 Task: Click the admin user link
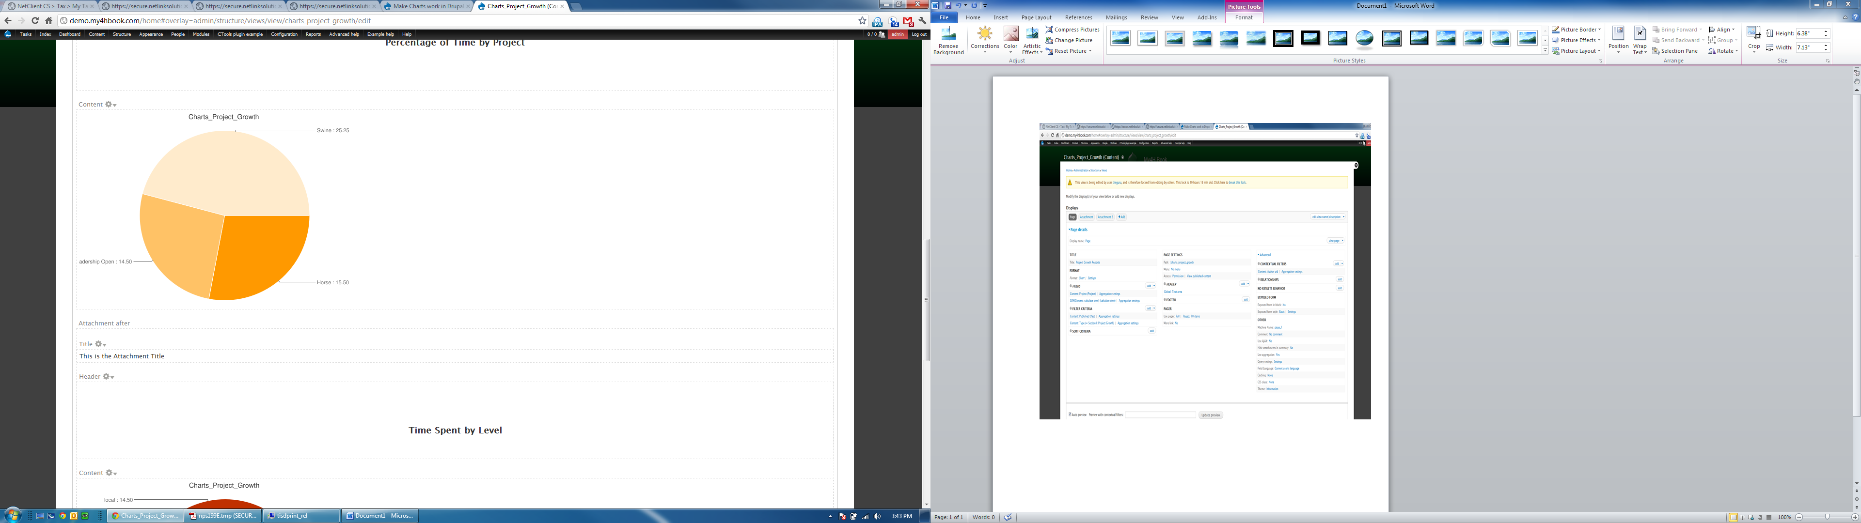[897, 34]
